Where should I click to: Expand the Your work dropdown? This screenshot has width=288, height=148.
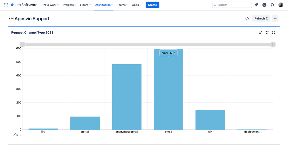point(51,5)
